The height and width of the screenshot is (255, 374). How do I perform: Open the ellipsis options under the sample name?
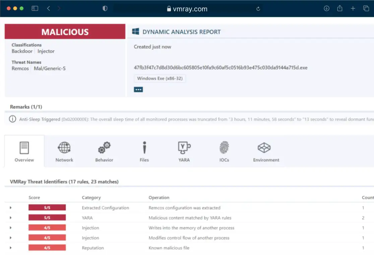pyautogui.click(x=138, y=89)
